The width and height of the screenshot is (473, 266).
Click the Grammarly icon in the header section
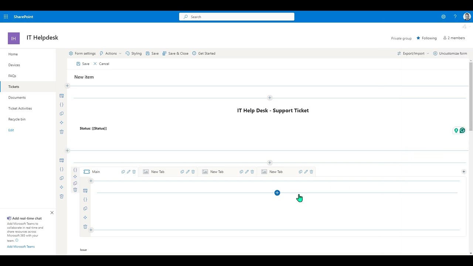462,130
